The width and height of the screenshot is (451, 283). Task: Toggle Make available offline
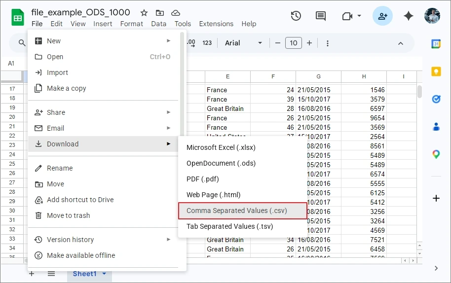click(x=103, y=255)
